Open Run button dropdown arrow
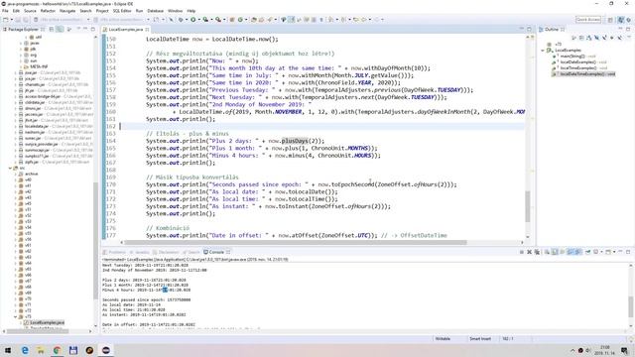This screenshot has height=357, width=635. [x=198, y=20]
